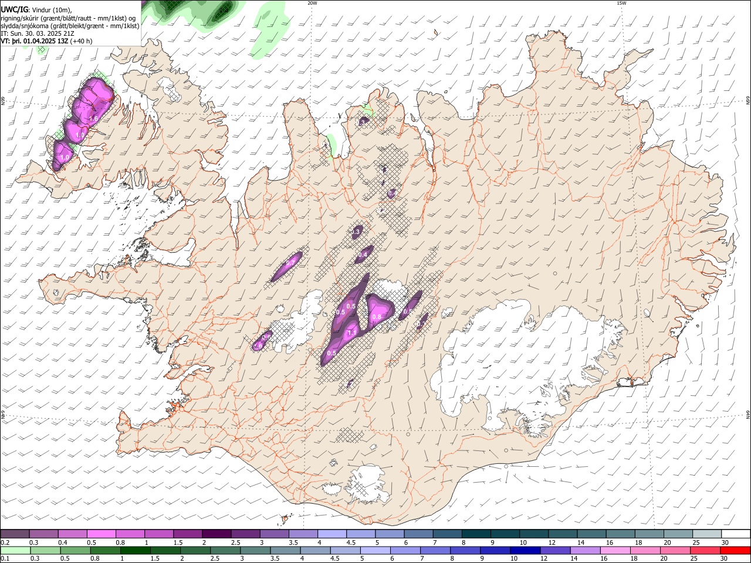Image resolution: width=751 pixels, height=563 pixels.
Task: Select the 12–14 swatch in upper legend row
Action: pos(561,534)
